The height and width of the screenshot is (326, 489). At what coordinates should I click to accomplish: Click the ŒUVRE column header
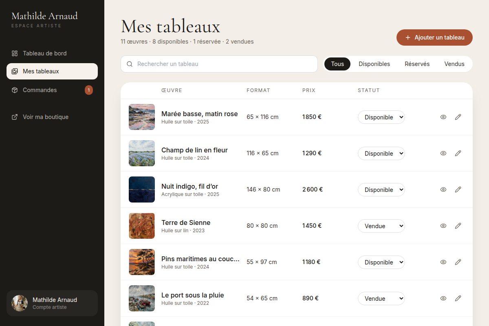[x=172, y=90]
